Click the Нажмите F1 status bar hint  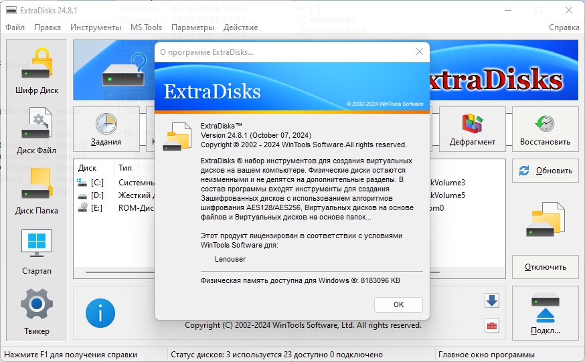click(70, 355)
